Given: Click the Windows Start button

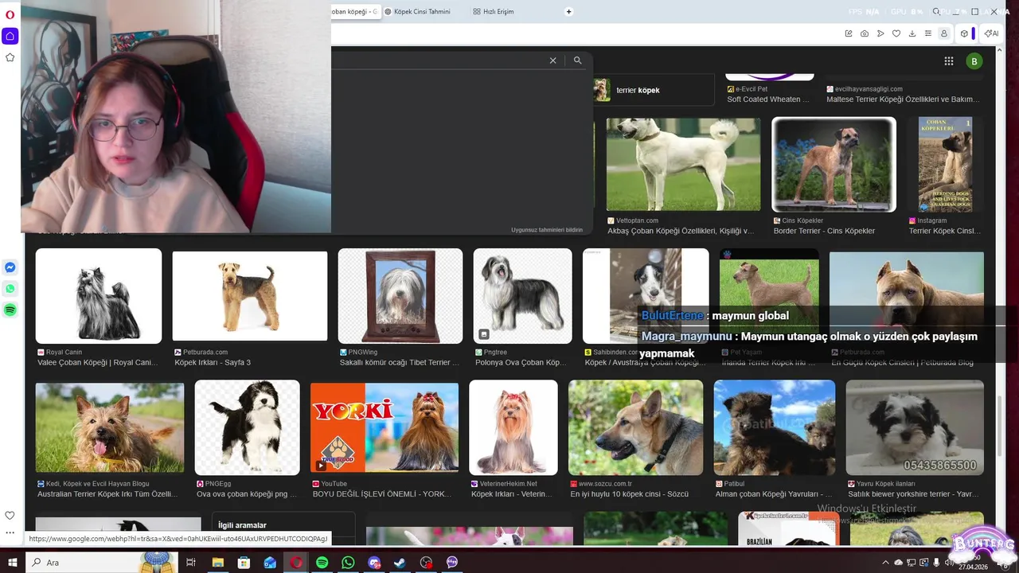Looking at the screenshot, I should point(12,563).
